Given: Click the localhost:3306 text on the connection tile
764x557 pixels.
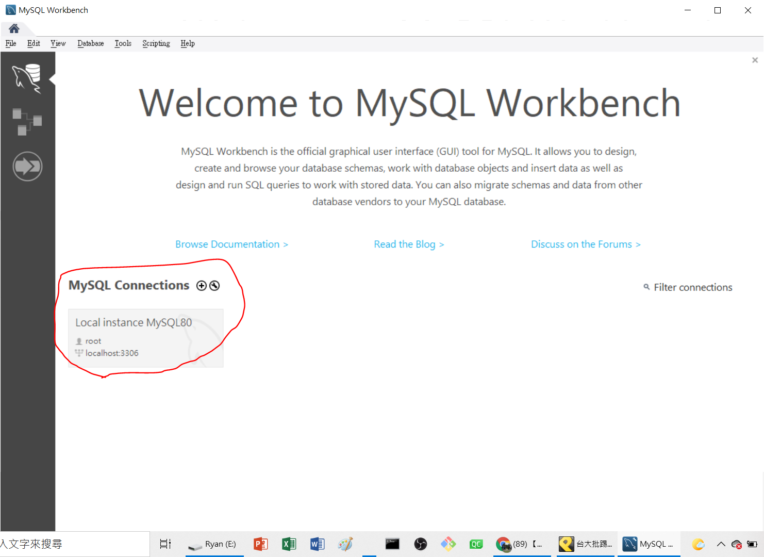Looking at the screenshot, I should 112,353.
